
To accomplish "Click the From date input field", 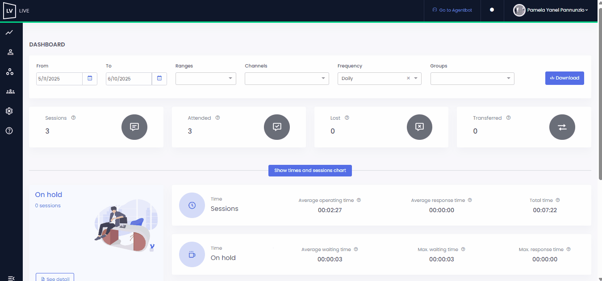I will [x=59, y=79].
